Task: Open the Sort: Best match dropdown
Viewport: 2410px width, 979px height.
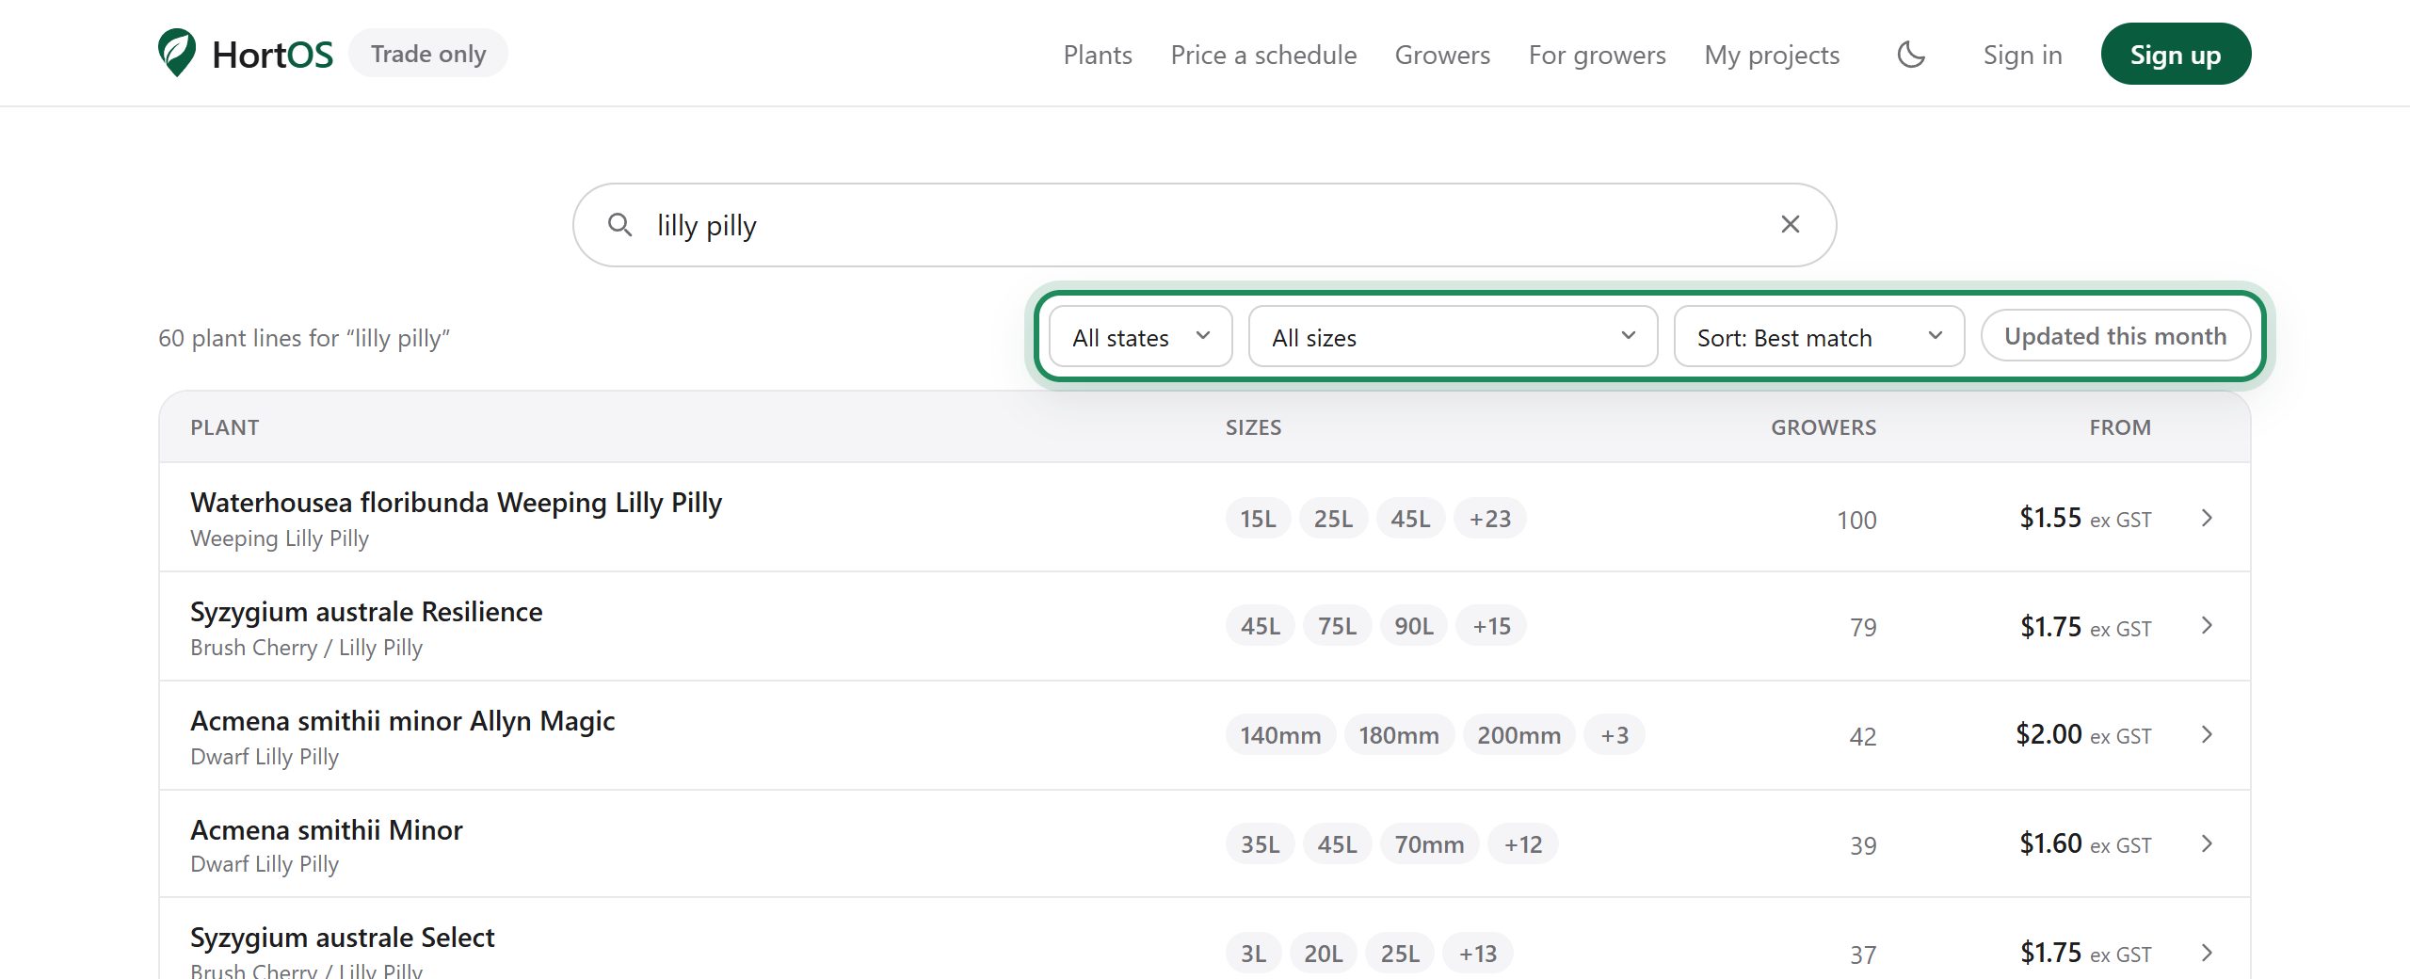Action: click(x=1819, y=337)
